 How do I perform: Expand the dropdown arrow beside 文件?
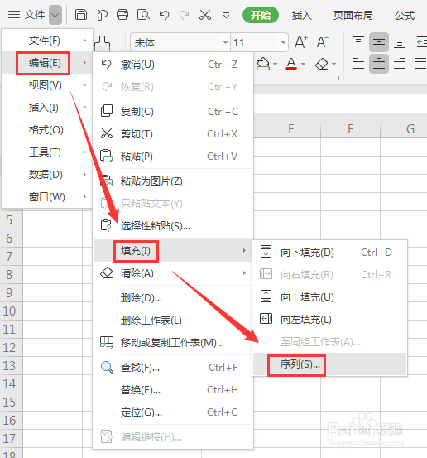pyautogui.click(x=55, y=15)
